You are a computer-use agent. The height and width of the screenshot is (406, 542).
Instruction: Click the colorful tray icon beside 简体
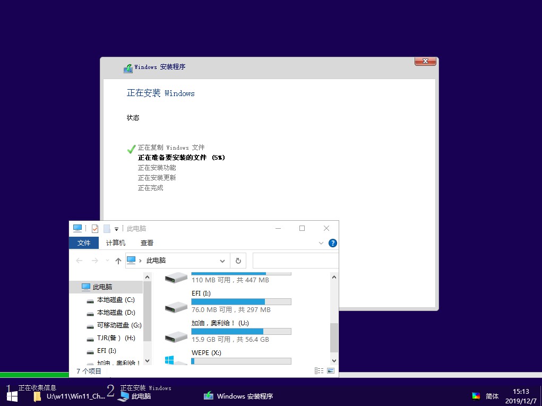click(476, 396)
